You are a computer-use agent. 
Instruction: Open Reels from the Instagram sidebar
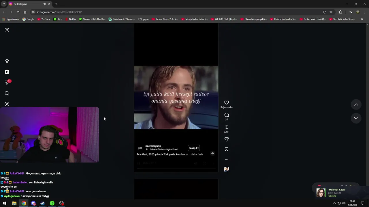coord(7,72)
